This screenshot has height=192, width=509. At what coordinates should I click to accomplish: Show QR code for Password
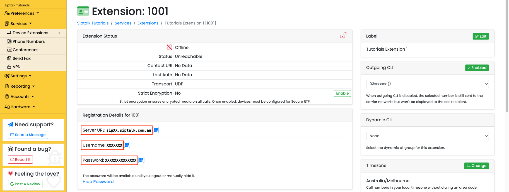[x=141, y=160]
